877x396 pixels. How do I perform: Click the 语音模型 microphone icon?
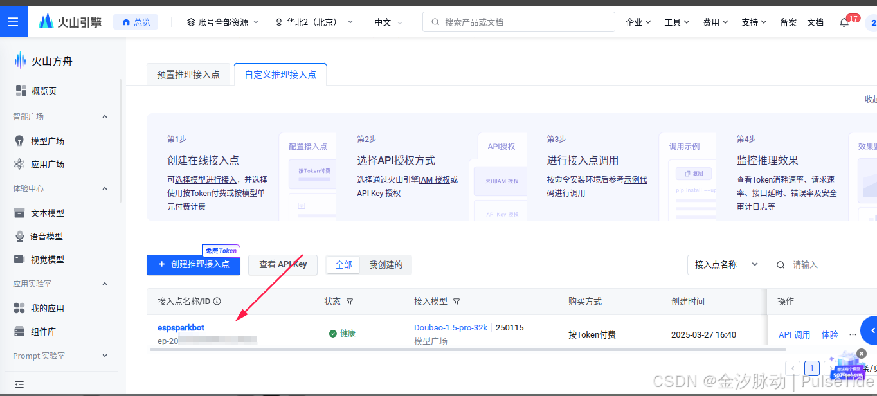tap(20, 236)
